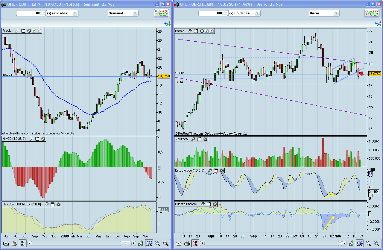The height and width of the screenshot is (250, 383).
Task: Click Semanal scrollbar left arrow
Action: [30, 243]
